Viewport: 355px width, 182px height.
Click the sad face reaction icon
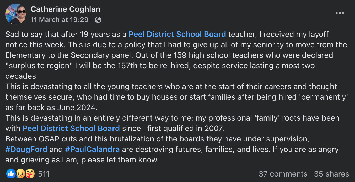(20, 174)
